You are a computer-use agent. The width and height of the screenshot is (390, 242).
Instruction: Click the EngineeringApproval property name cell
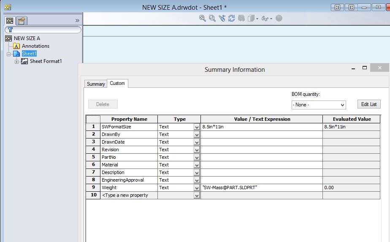point(129,180)
